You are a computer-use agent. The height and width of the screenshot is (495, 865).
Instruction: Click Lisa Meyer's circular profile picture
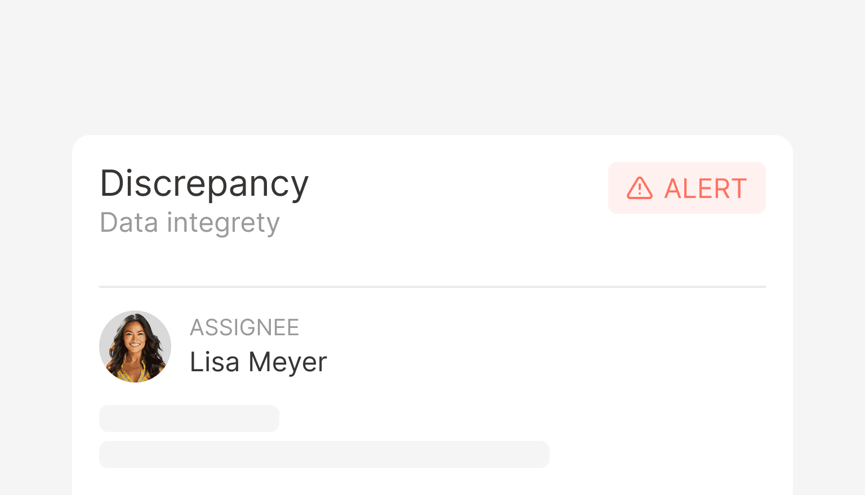pyautogui.click(x=135, y=346)
